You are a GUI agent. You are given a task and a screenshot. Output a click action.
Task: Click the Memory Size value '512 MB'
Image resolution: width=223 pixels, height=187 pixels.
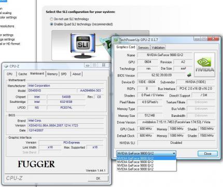click(150, 115)
